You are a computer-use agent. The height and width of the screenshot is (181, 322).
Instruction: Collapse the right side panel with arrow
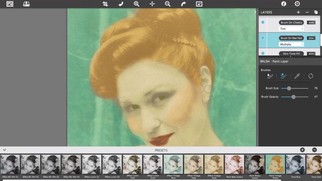[255, 12]
